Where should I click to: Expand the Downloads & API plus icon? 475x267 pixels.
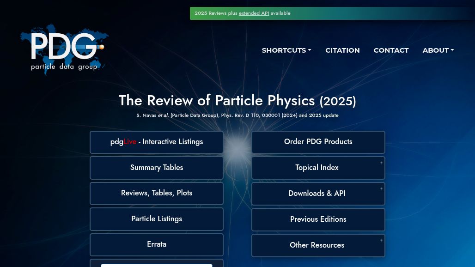(x=381, y=188)
